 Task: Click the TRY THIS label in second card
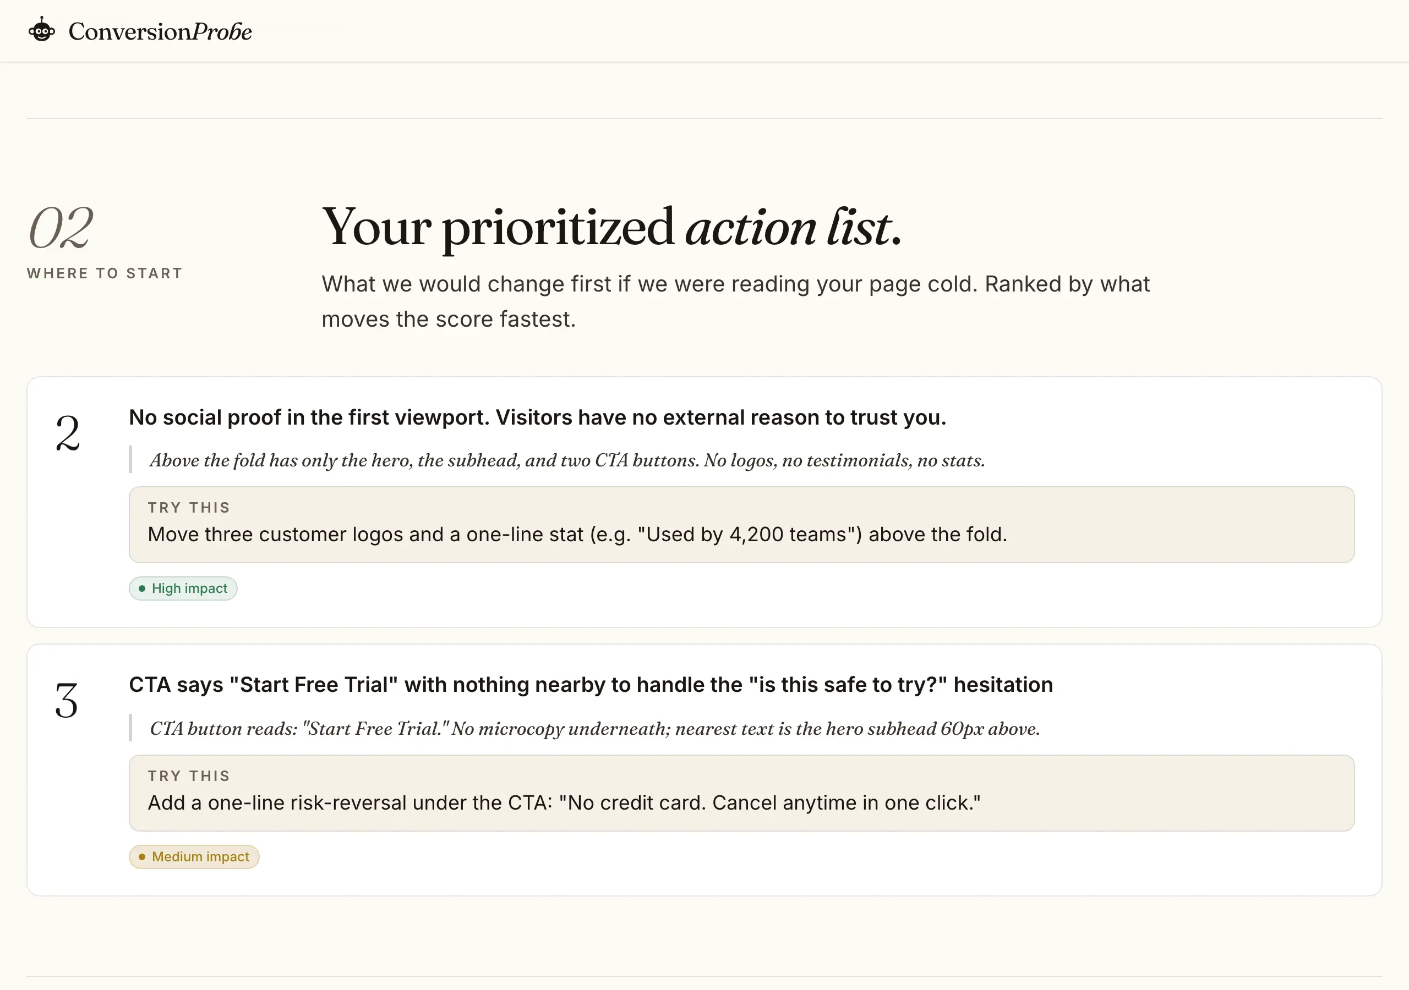(x=189, y=776)
